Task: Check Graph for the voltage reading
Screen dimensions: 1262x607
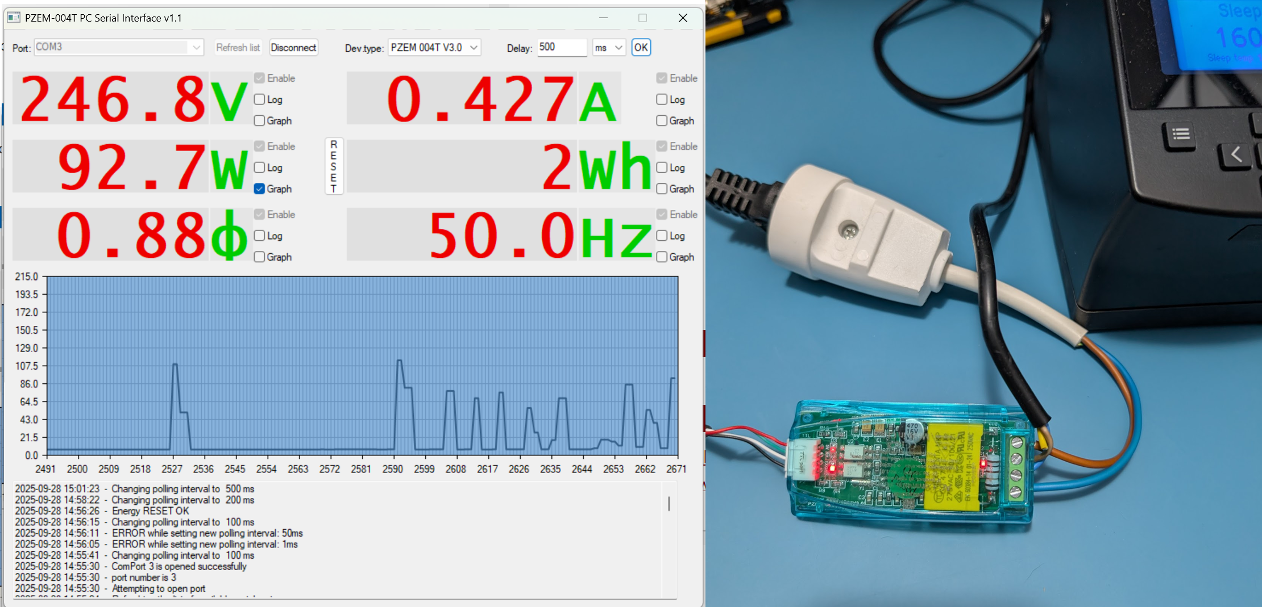Action: (260, 121)
